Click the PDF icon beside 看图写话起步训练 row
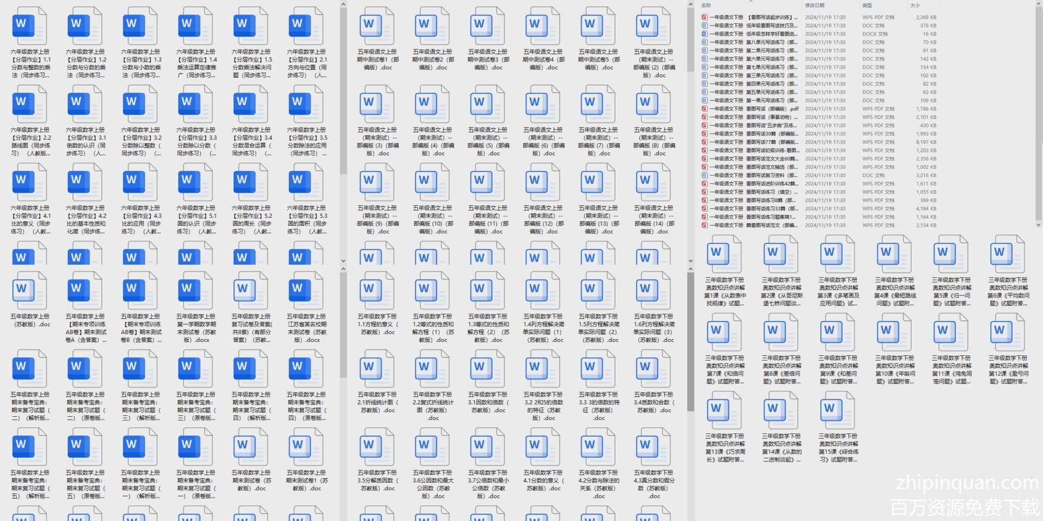Viewport: 1043px width, 521px height. (x=705, y=17)
